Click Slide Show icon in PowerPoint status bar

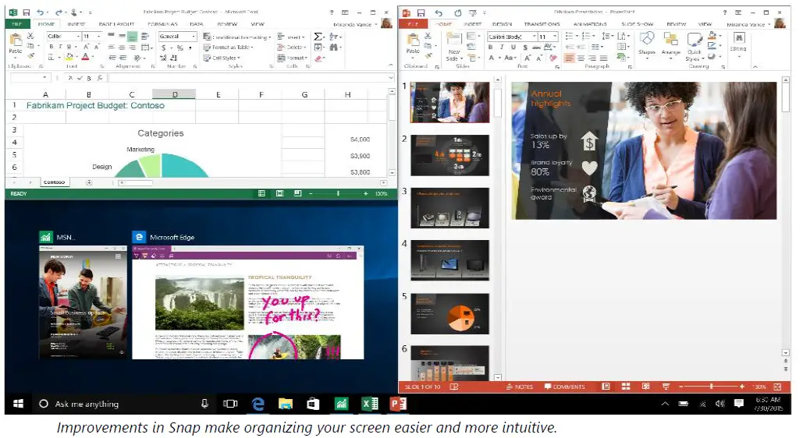point(666,387)
